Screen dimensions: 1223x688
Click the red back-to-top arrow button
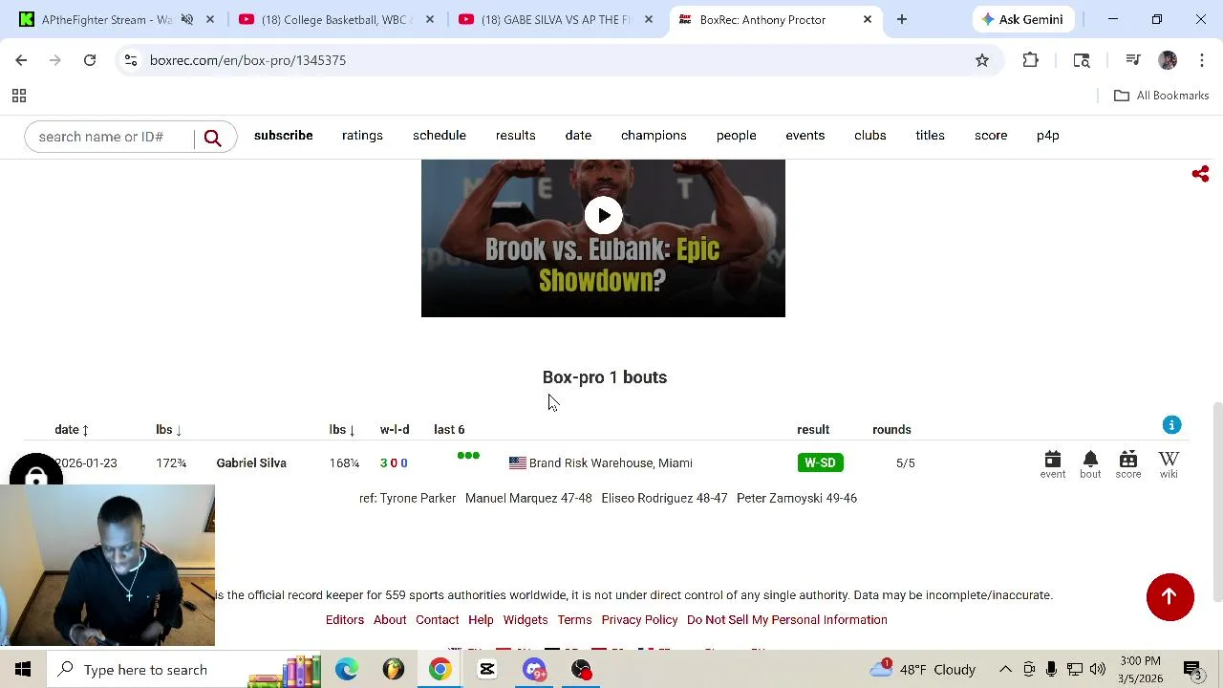[1169, 597]
